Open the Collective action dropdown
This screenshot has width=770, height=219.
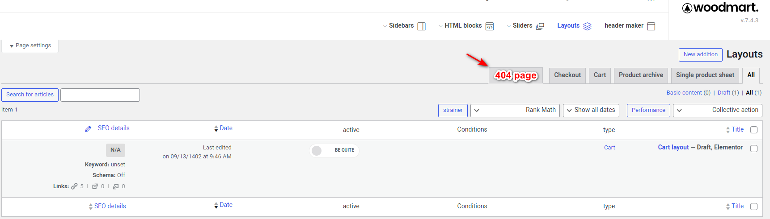click(718, 110)
